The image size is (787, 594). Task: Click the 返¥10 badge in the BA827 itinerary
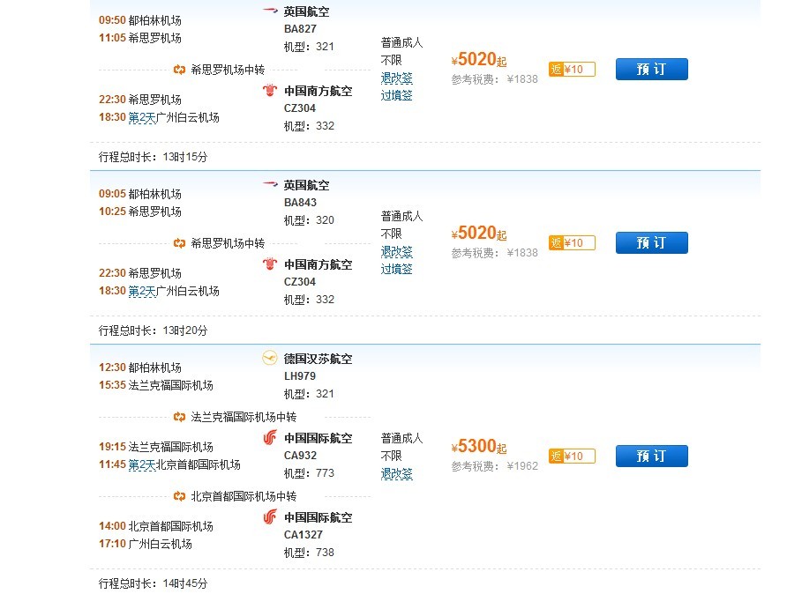pos(572,70)
